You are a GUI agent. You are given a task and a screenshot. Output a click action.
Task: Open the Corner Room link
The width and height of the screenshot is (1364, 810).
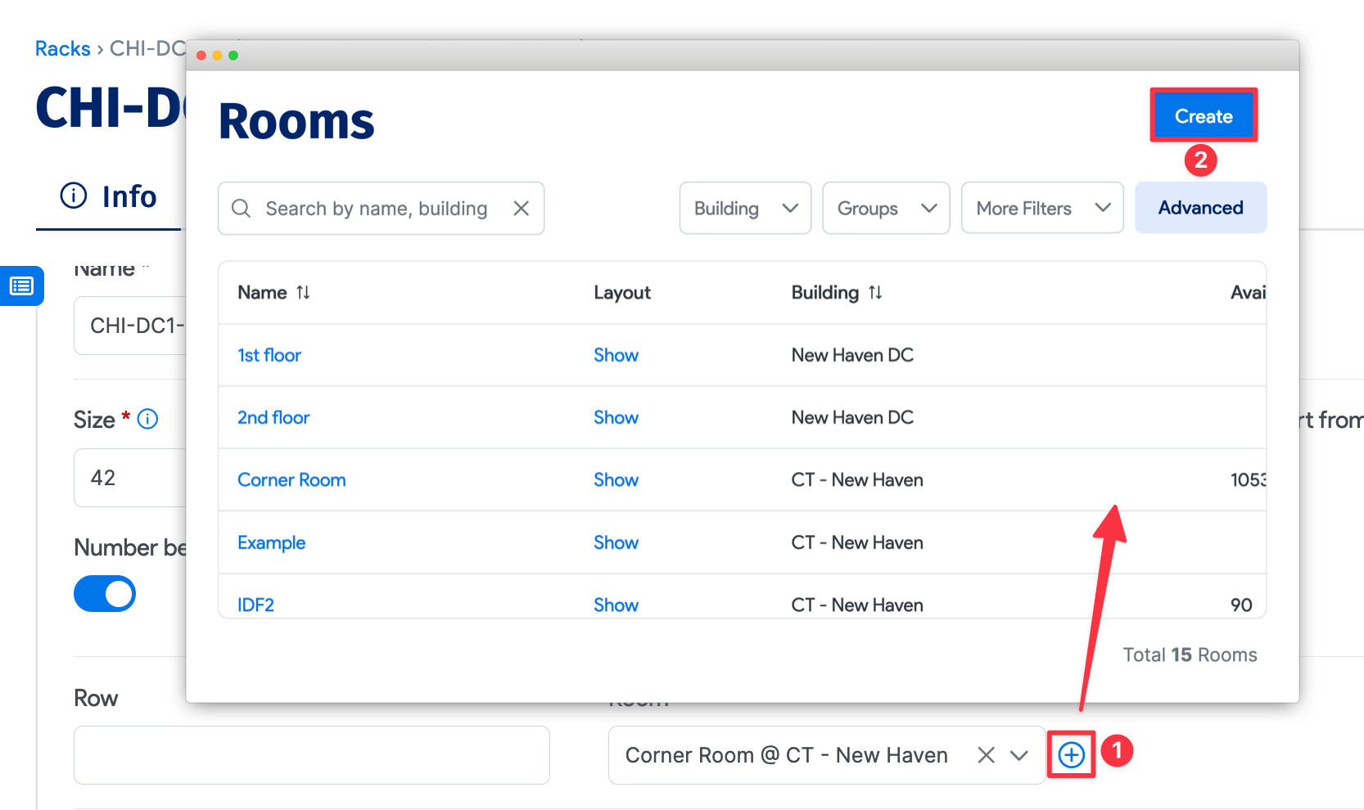[x=291, y=480]
